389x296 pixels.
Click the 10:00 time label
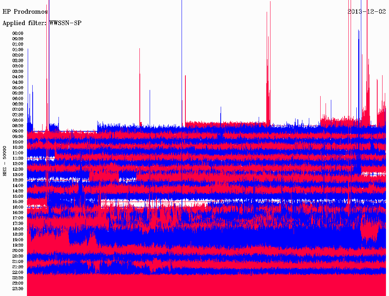pos(18,142)
